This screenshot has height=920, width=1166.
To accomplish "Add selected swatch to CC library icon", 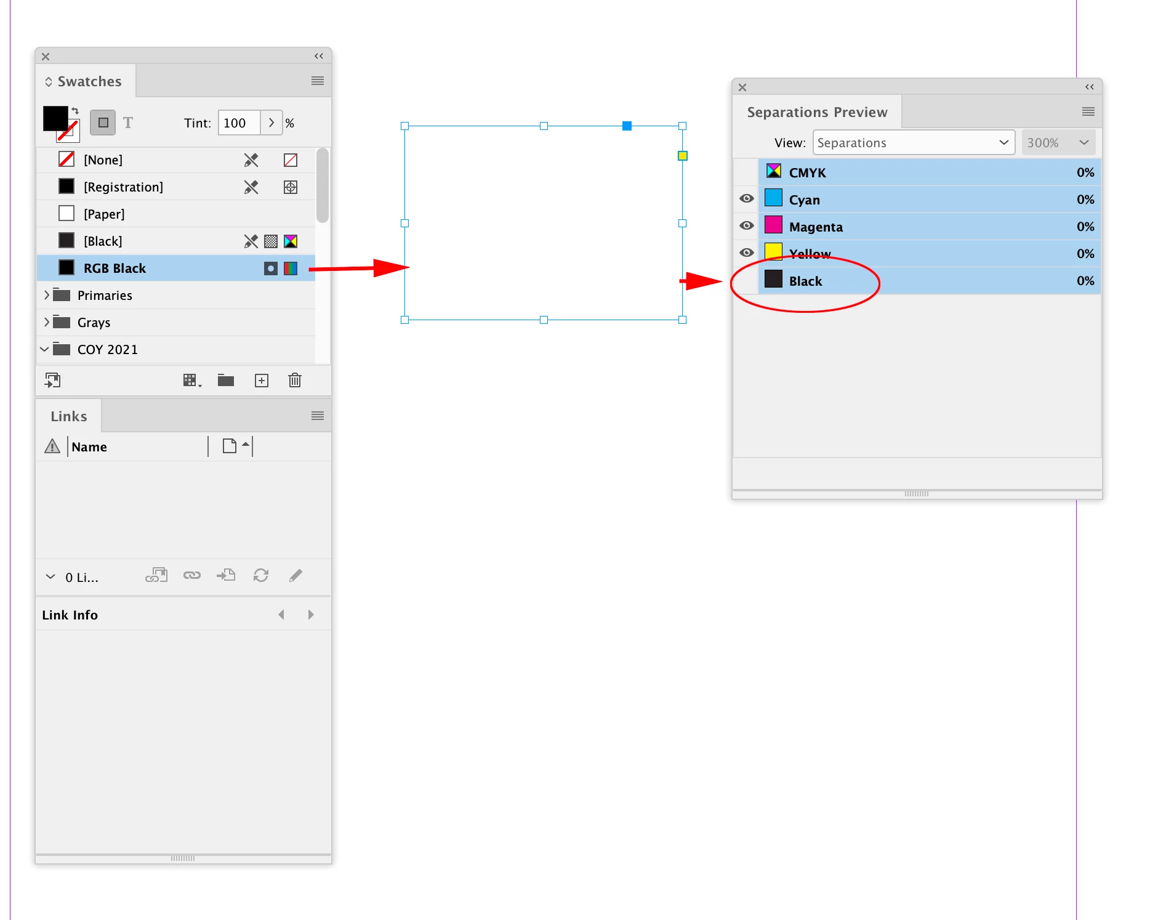I will 53,380.
